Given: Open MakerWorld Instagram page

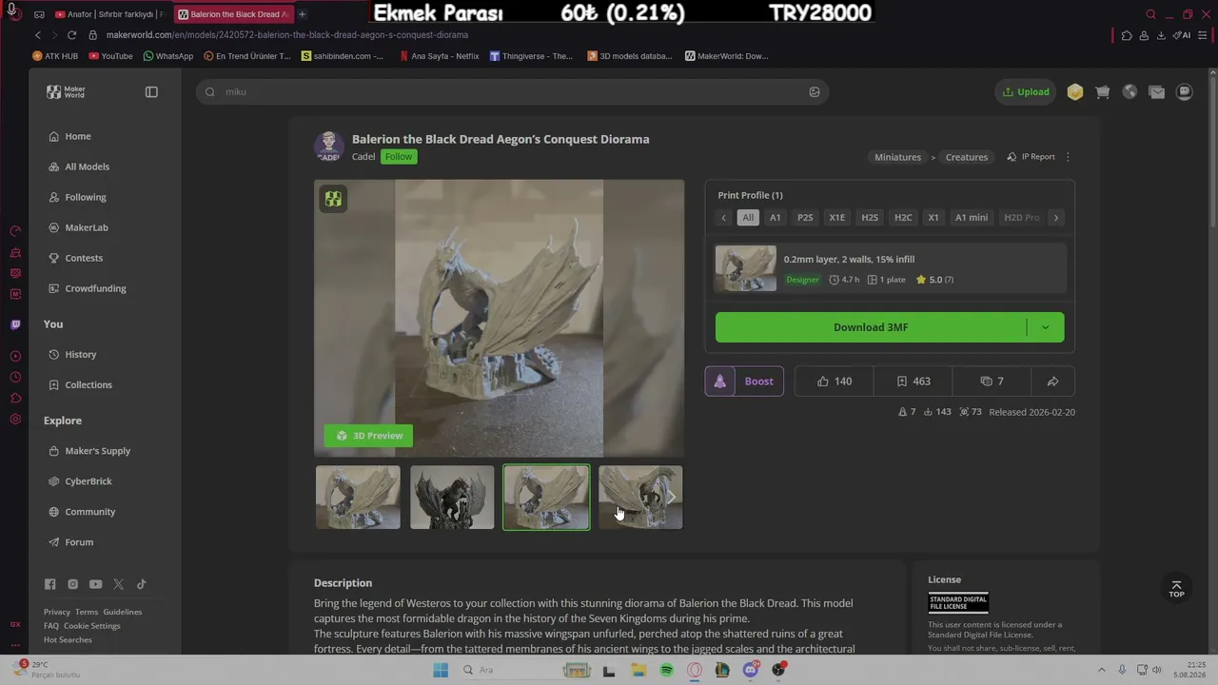Looking at the screenshot, I should [x=73, y=584].
